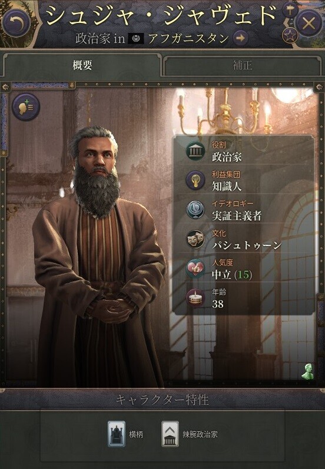Toggle the pin panel icon
The height and width of the screenshot is (469, 325).
coord(290,11)
